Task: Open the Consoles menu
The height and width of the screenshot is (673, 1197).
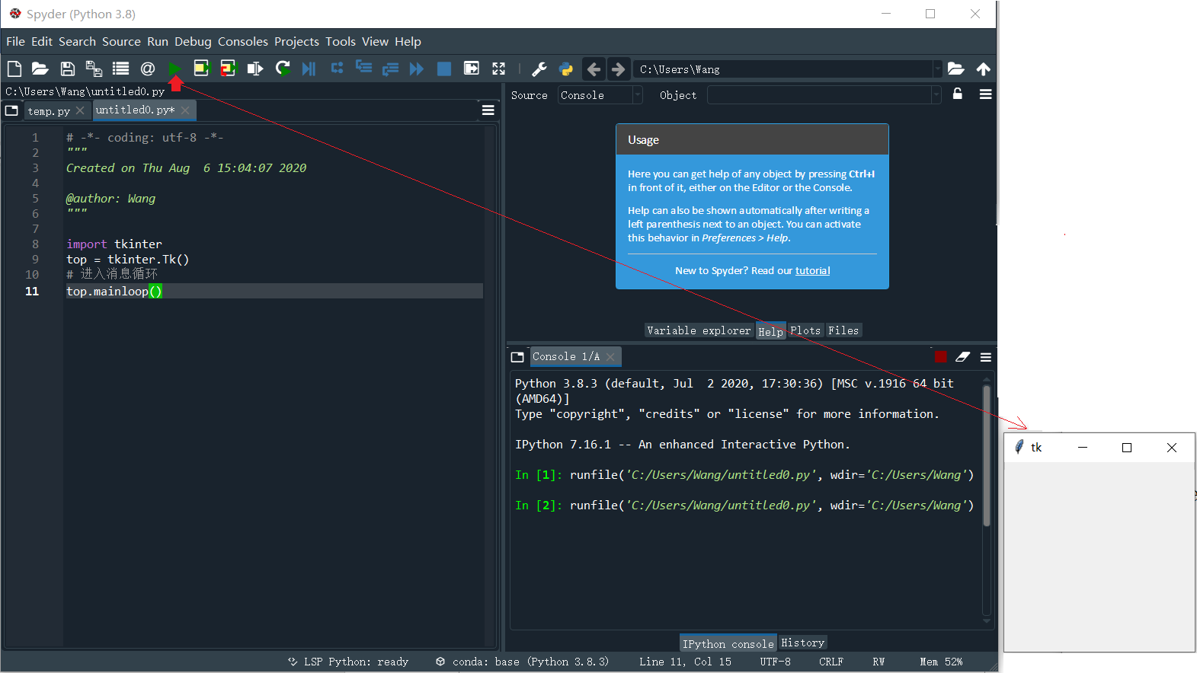Action: 243,41
